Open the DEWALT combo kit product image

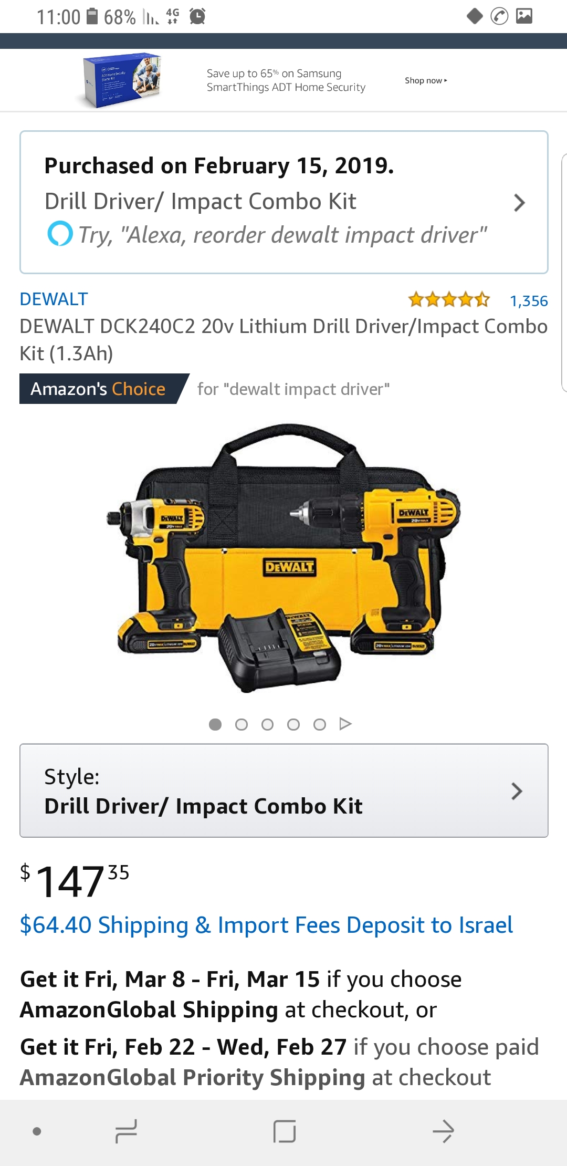(284, 558)
